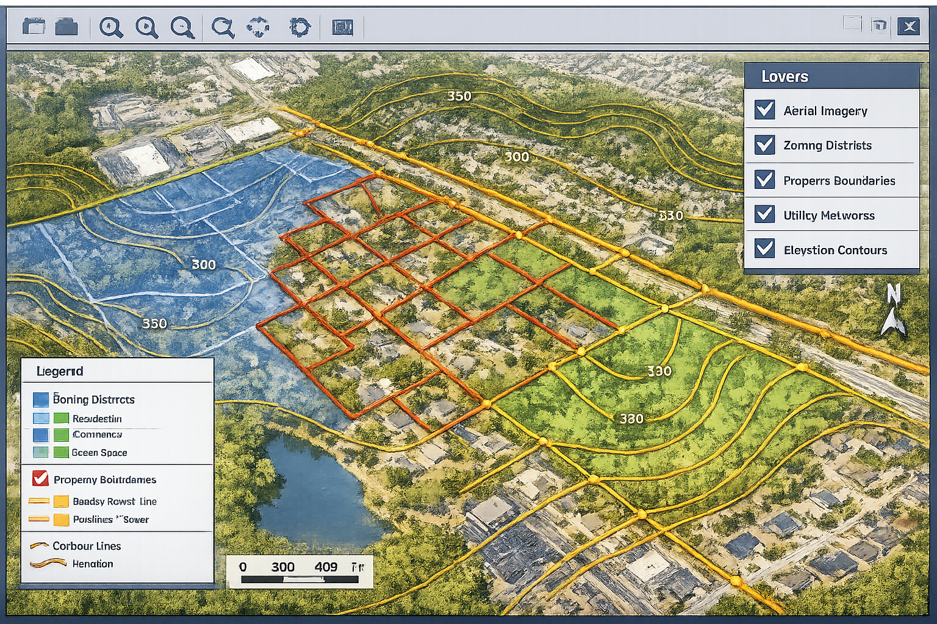
Task: Click the Pan/refresh tool icon
Action: pos(259,27)
